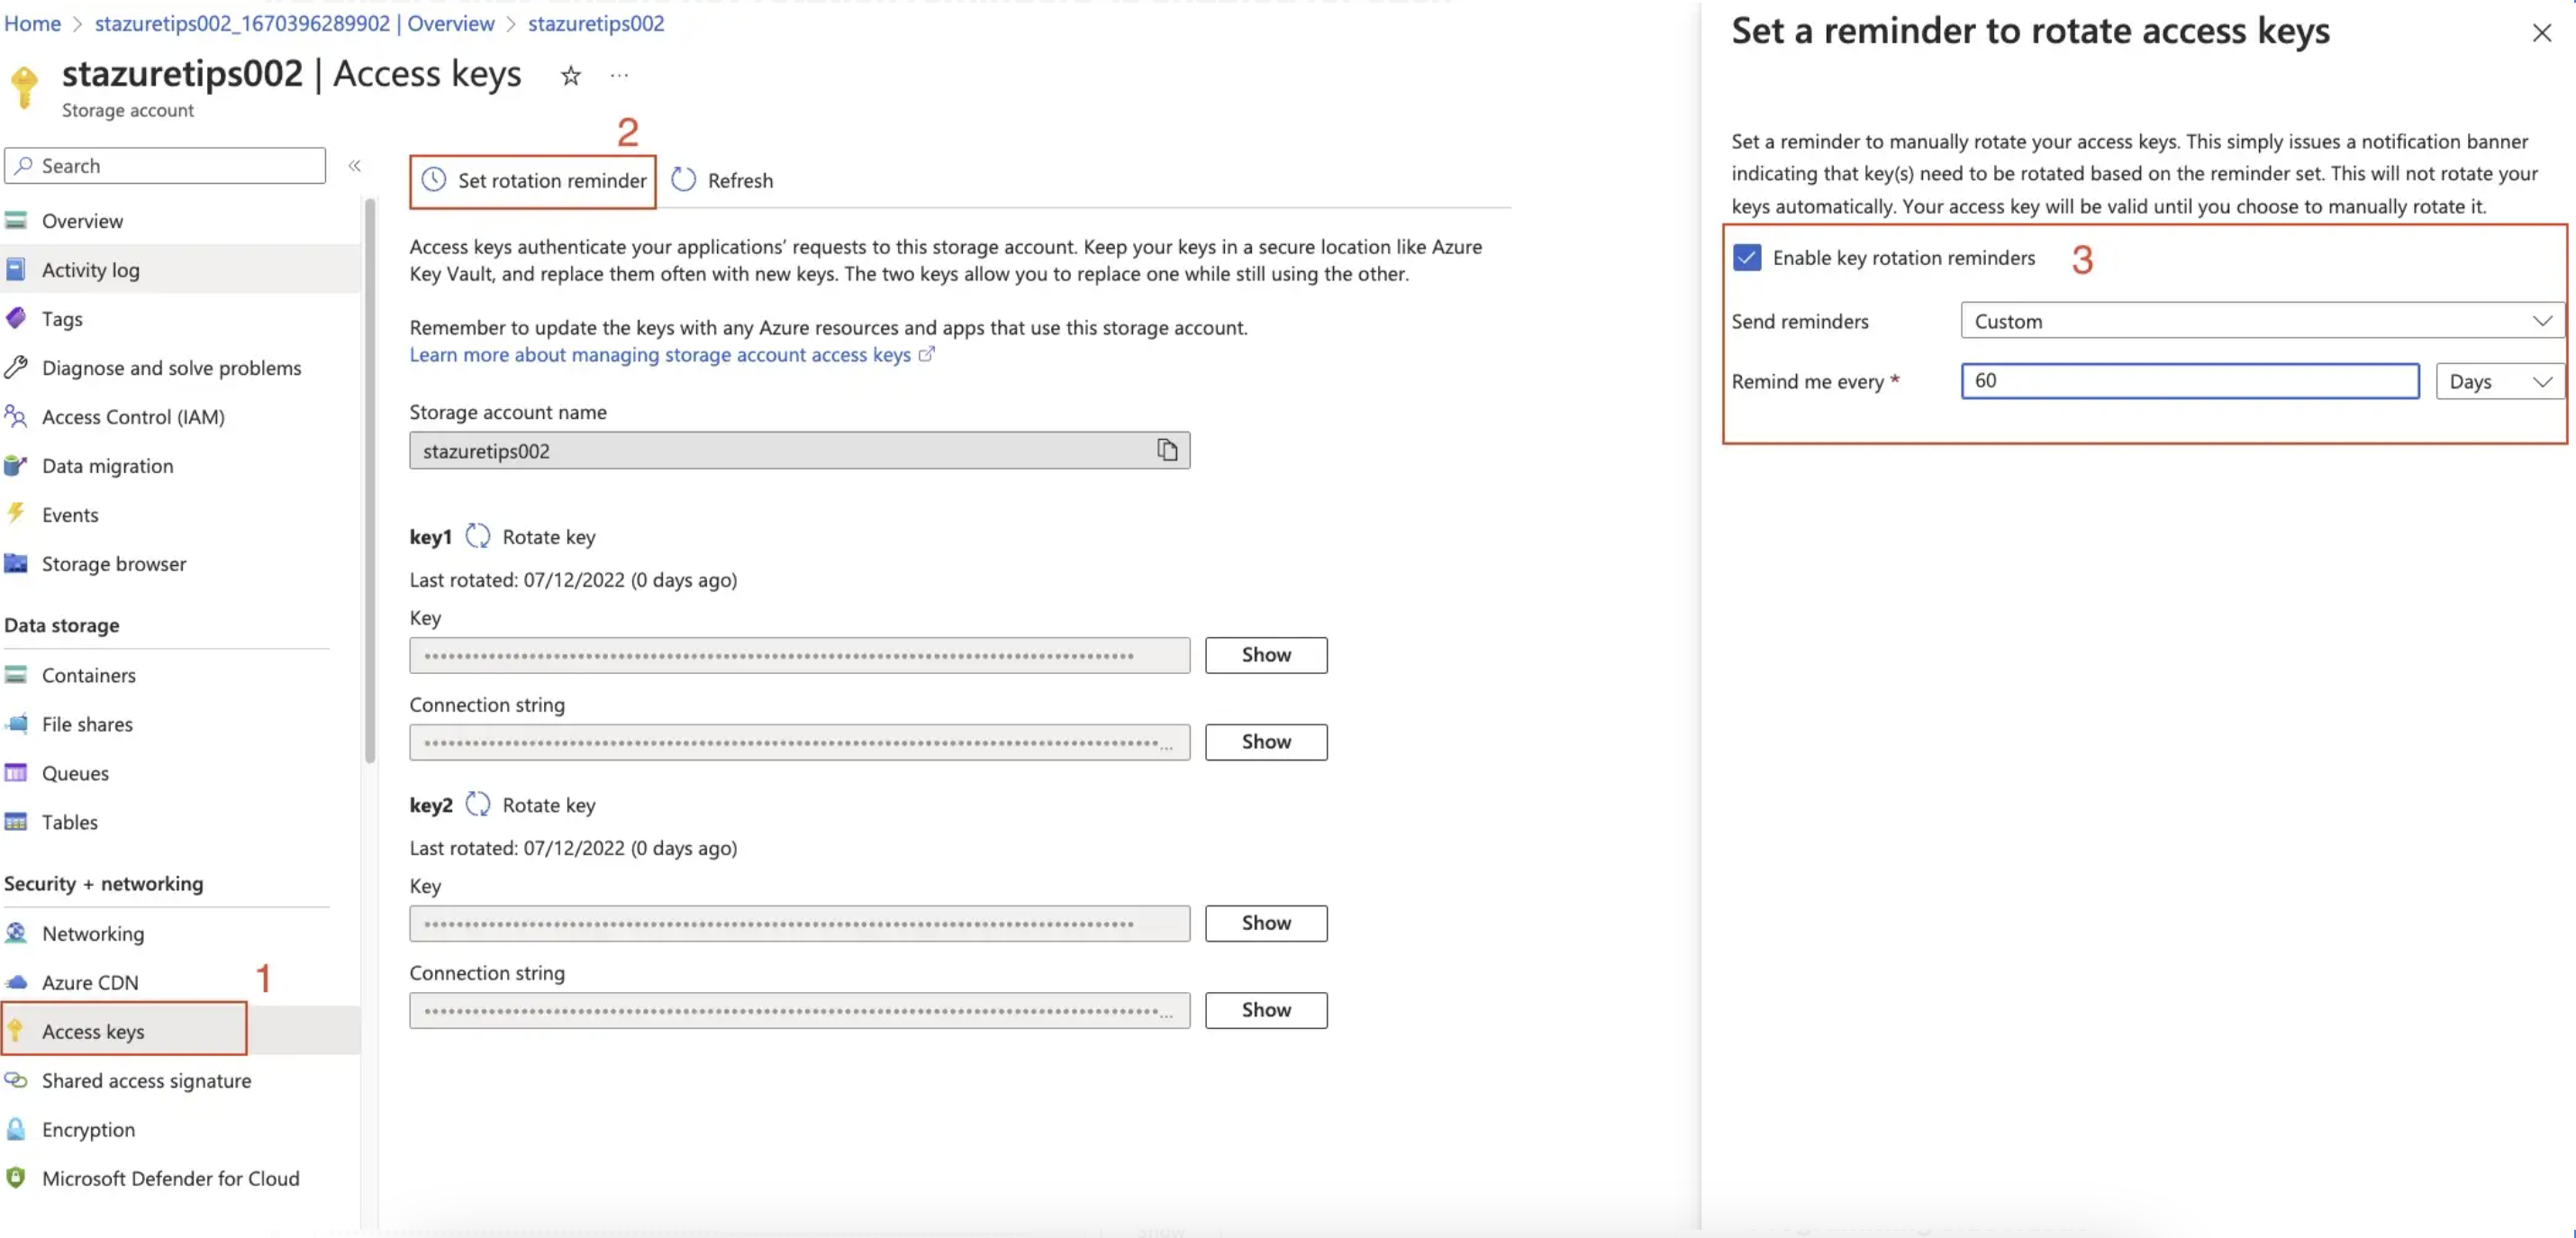2576x1238 pixels.
Task: Click the Diagnose and solve problems wrench icon
Action: 16,368
